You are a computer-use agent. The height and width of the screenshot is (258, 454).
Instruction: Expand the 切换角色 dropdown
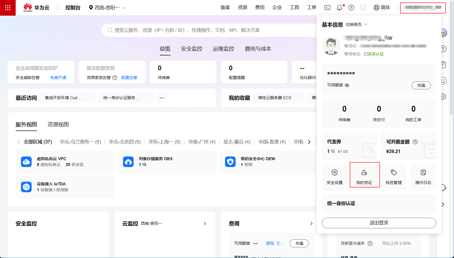[x=357, y=25]
